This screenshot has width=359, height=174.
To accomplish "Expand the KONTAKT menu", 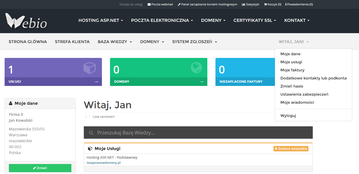I will 297,20.
